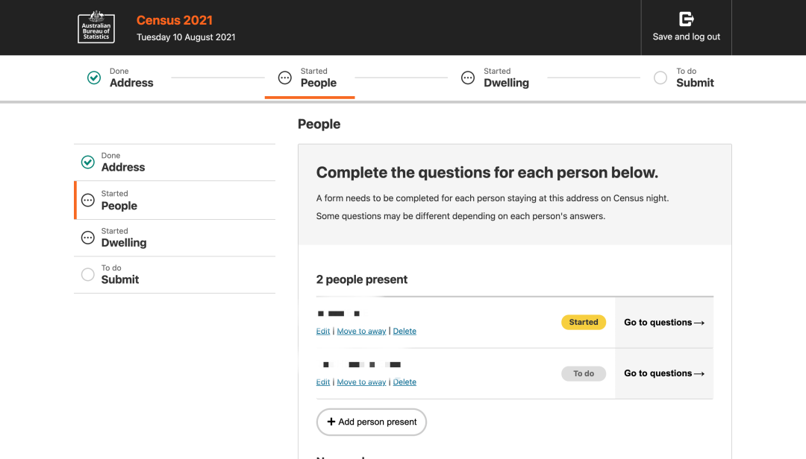Click the sidebar Address green checkmark icon

coord(88,162)
